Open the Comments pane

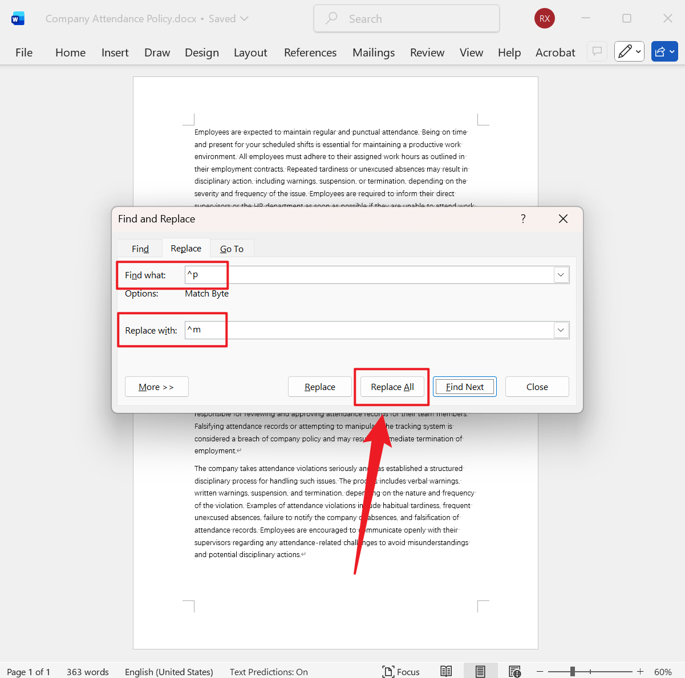(x=597, y=51)
